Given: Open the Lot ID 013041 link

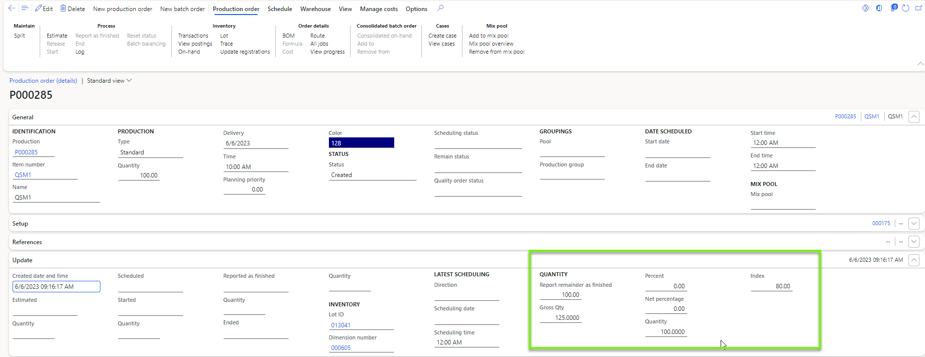Looking at the screenshot, I should pyautogui.click(x=341, y=325).
